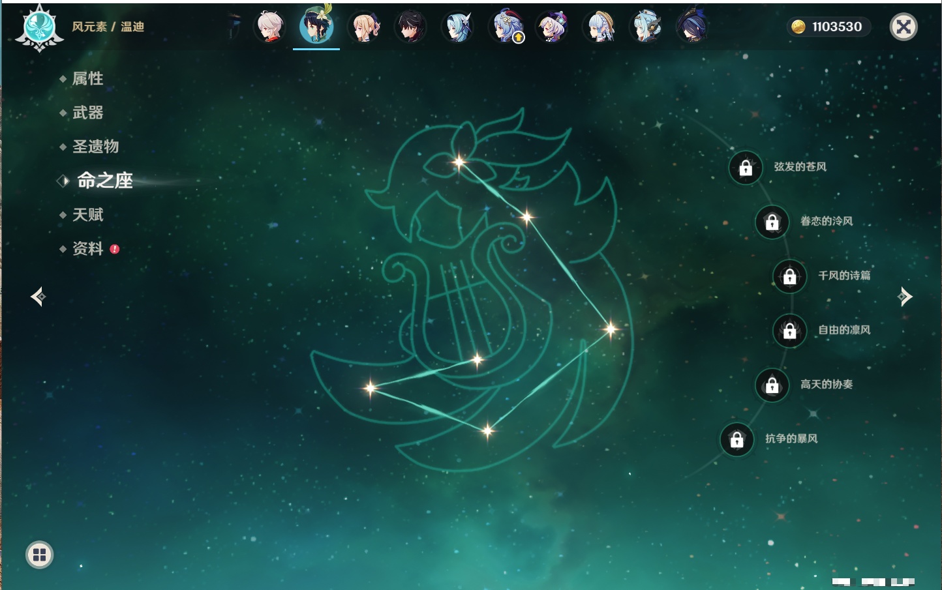Select Eula's portrait in the character bar
Image resolution: width=942 pixels, height=590 pixels.
pyautogui.click(x=458, y=27)
